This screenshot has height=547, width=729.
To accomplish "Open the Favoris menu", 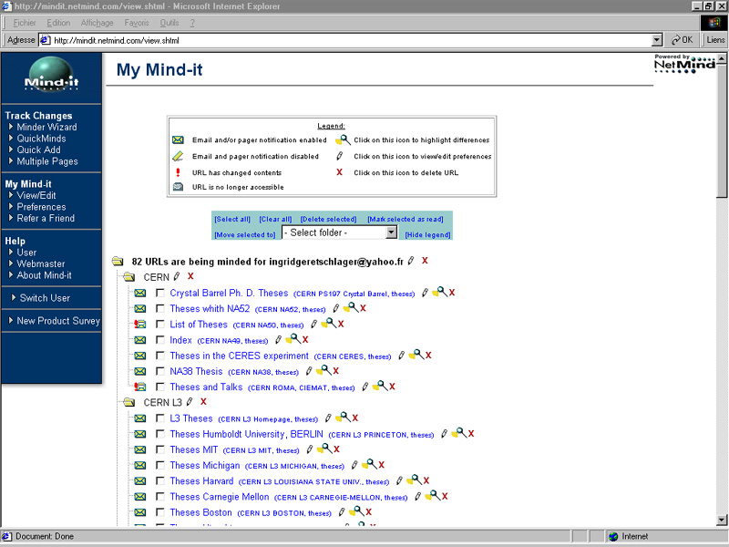I will click(136, 23).
